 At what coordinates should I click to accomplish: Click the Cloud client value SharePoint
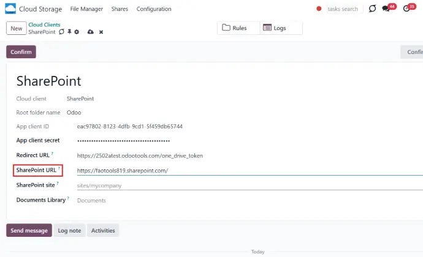point(80,99)
